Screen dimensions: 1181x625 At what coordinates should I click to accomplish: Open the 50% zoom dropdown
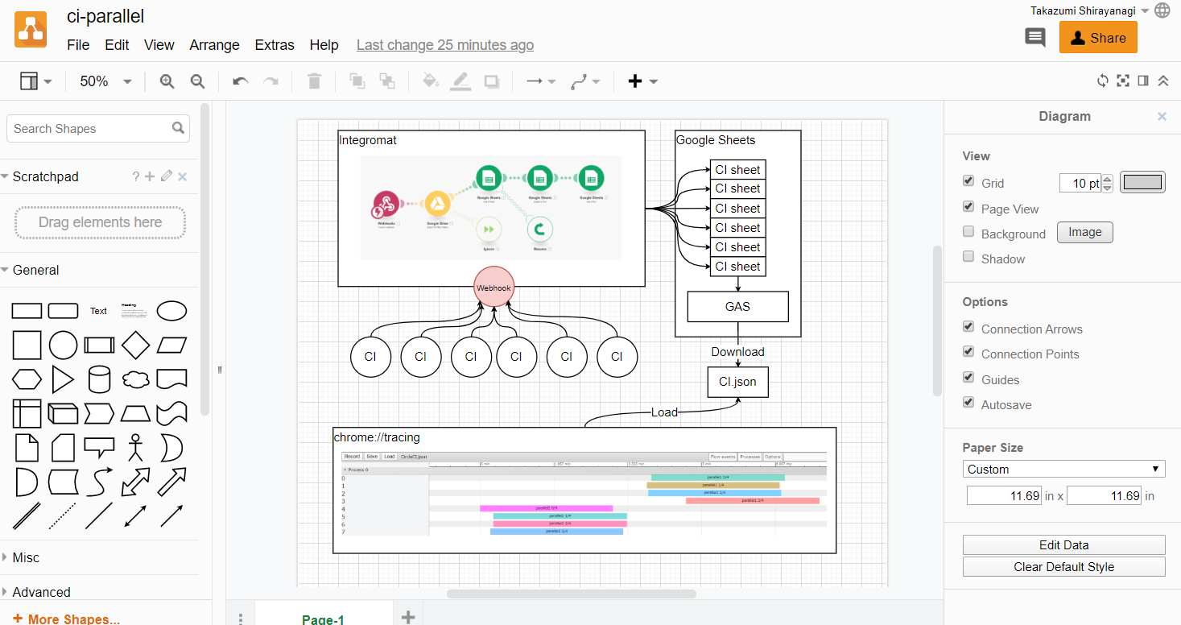105,81
